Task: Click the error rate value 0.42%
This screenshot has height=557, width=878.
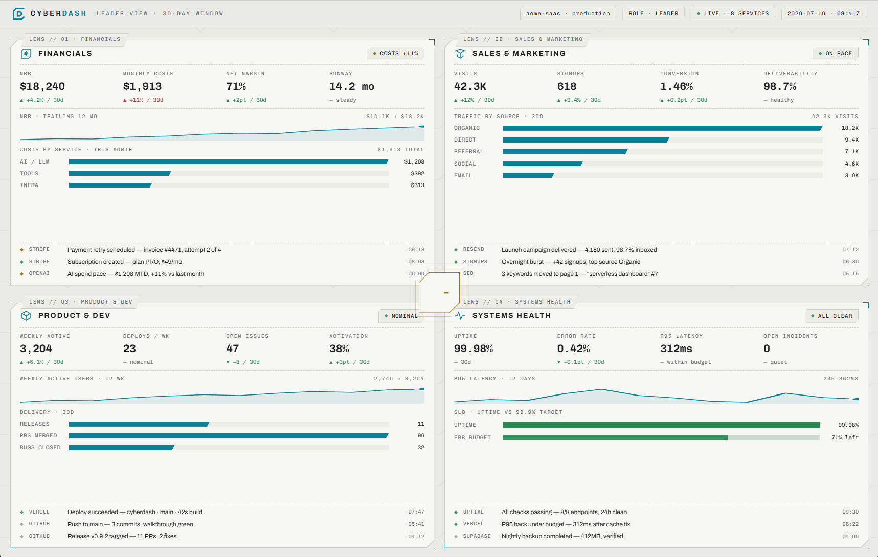Action: pyautogui.click(x=574, y=349)
